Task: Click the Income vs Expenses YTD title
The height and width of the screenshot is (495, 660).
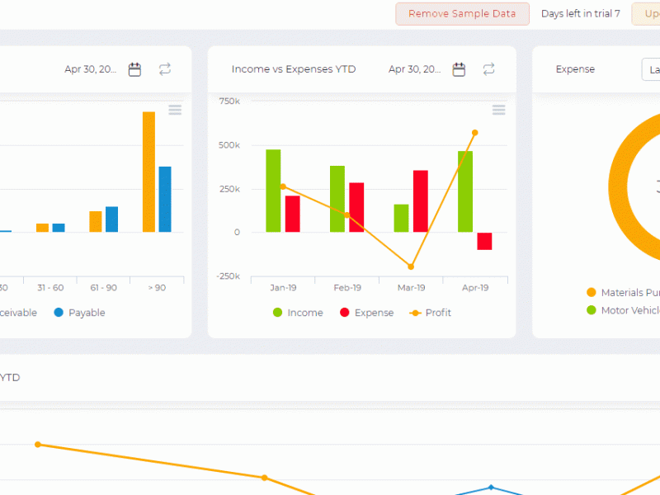Action: [294, 69]
